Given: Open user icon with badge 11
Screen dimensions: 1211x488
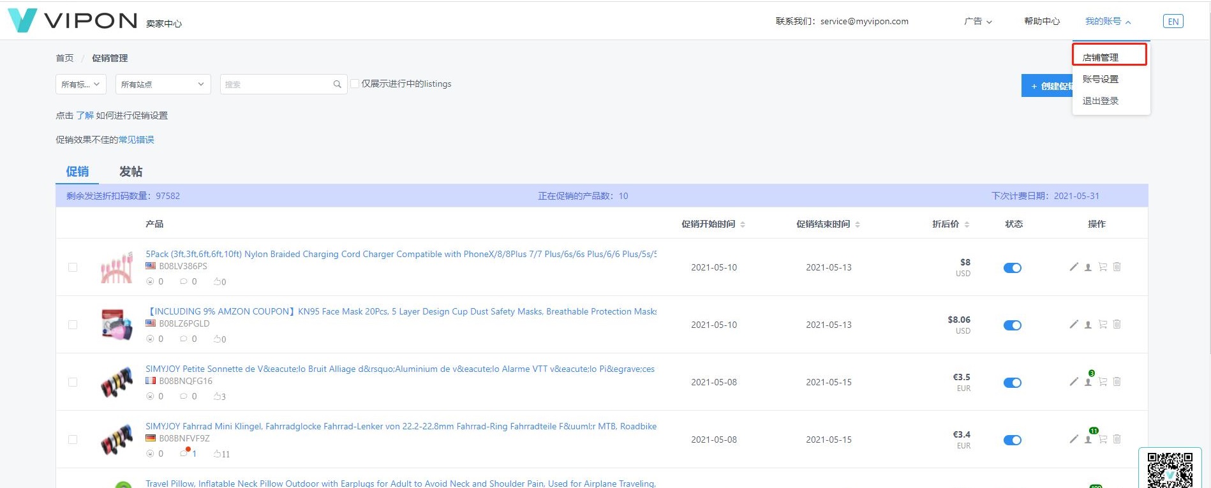Looking at the screenshot, I should tap(1088, 438).
